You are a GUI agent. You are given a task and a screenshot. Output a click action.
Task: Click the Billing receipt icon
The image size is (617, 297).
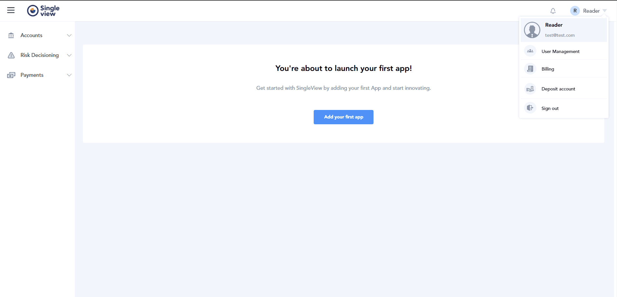(530, 69)
